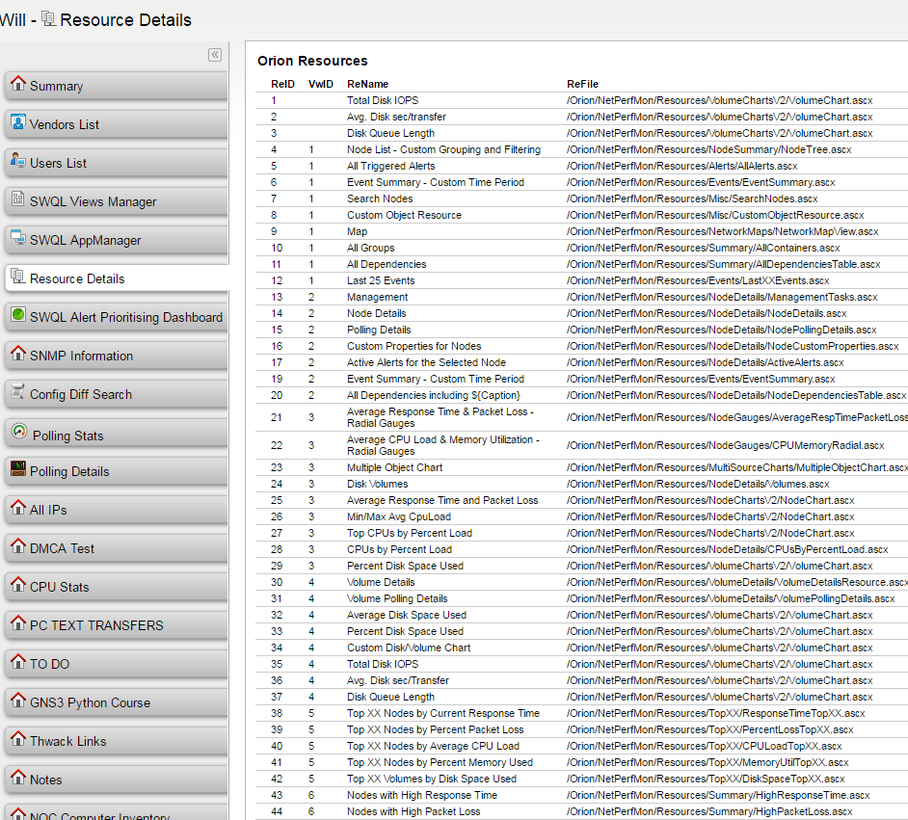Open the Summary tab
The height and width of the screenshot is (820, 908).
coord(117,86)
